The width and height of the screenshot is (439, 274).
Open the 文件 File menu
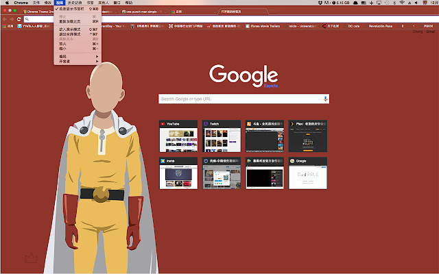[x=36, y=3]
